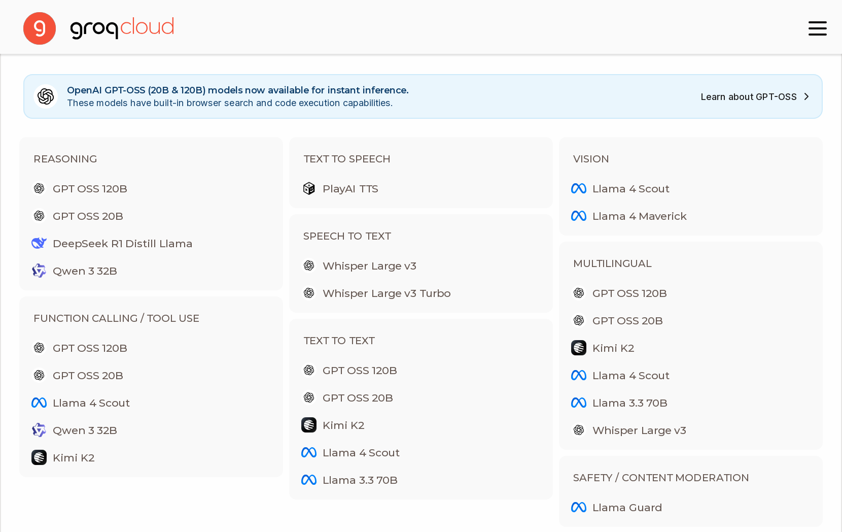The width and height of the screenshot is (842, 532).
Task: Click the Llama Guard Meta icon
Action: click(x=579, y=508)
